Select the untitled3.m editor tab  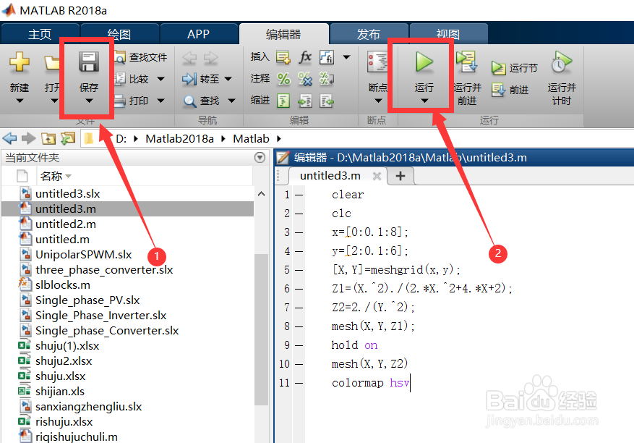(x=330, y=176)
